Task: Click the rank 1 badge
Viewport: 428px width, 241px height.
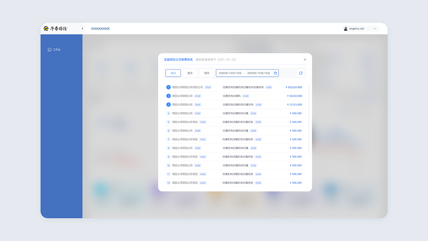Action: (169, 87)
